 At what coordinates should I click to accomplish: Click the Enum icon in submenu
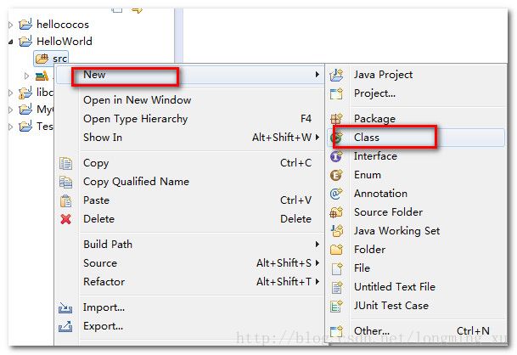[336, 175]
